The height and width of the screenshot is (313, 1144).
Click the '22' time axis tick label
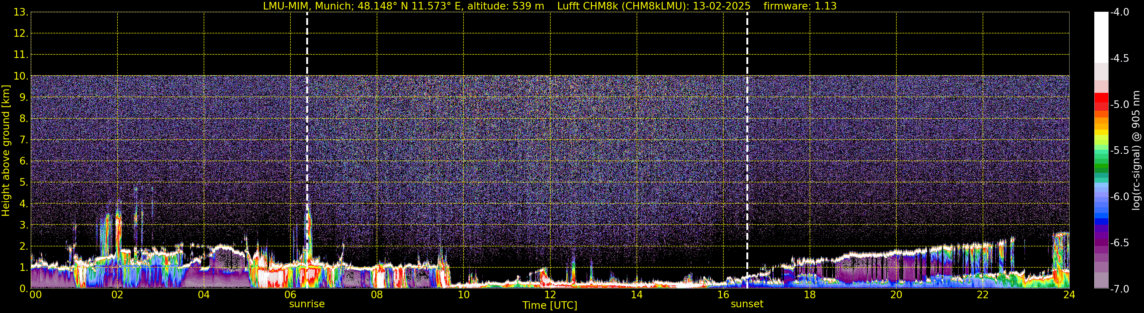(x=983, y=295)
